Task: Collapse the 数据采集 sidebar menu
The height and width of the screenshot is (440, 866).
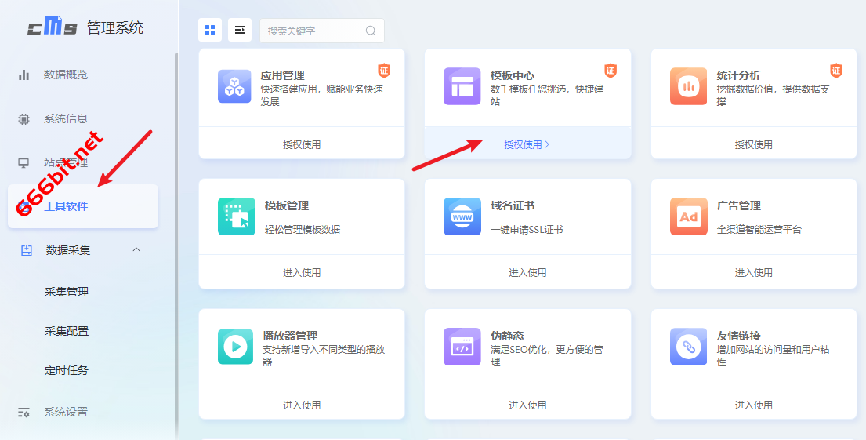Action: (136, 250)
